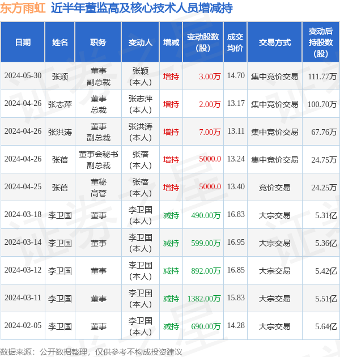The width and height of the screenshot is (340, 357).
Task: Click the 日期 column header
Action: point(23,42)
